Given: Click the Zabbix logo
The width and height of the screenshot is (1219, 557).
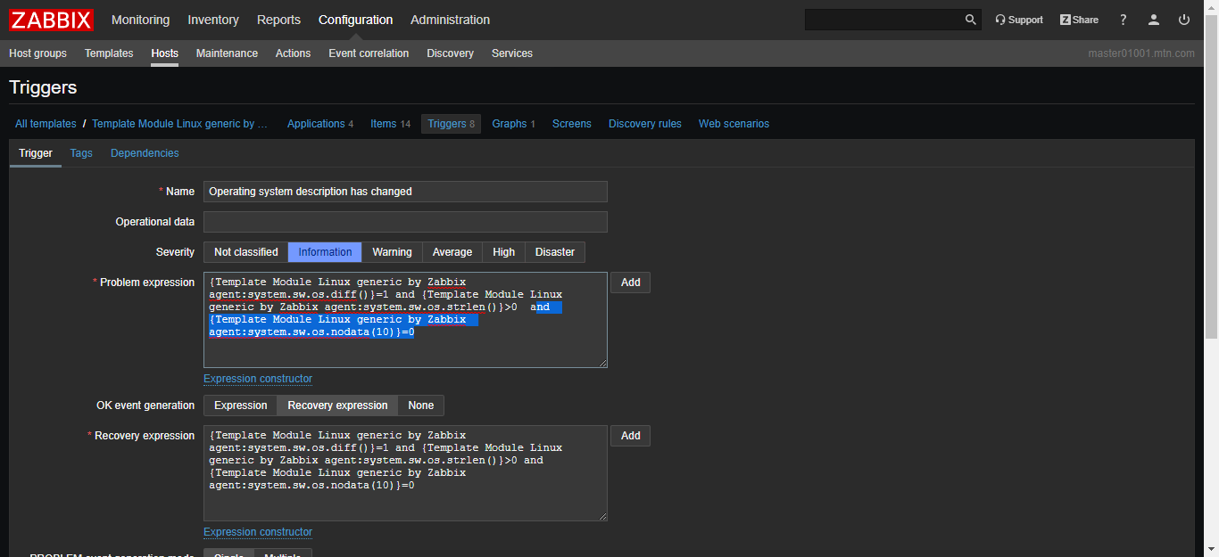Looking at the screenshot, I should click(50, 20).
